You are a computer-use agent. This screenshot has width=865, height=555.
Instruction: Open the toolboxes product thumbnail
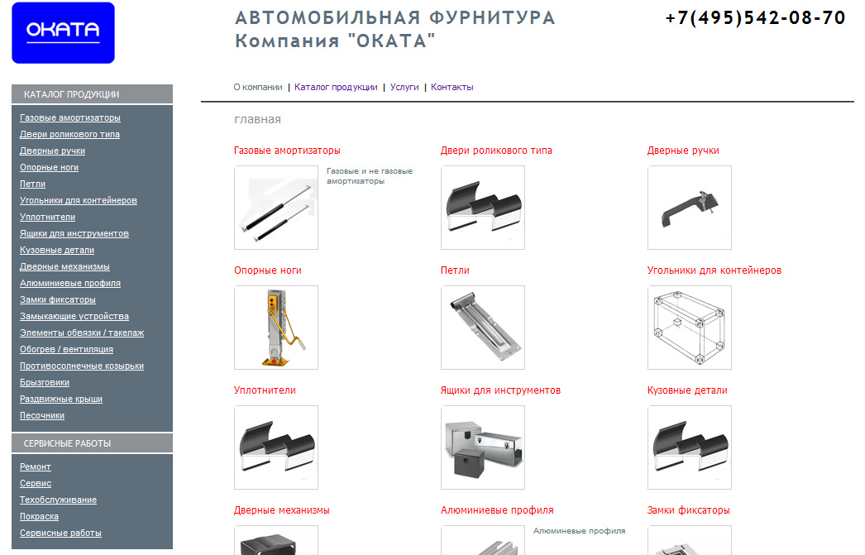tap(483, 447)
